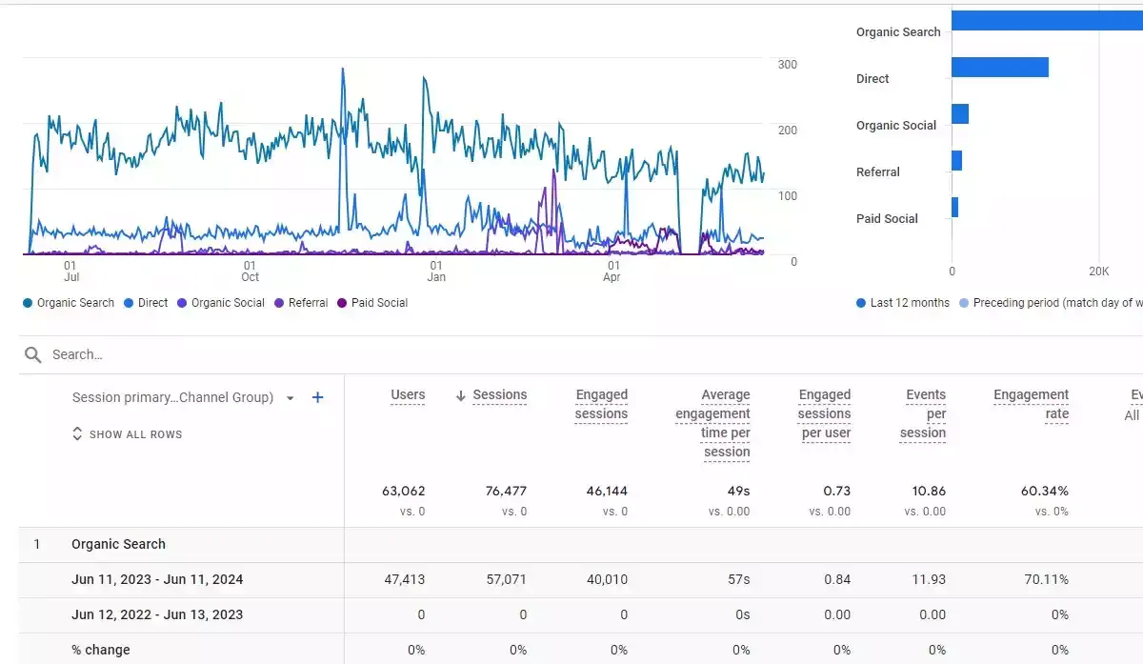Viewport: 1143px width, 664px height.
Task: Sort by the Users column header
Action: (408, 395)
